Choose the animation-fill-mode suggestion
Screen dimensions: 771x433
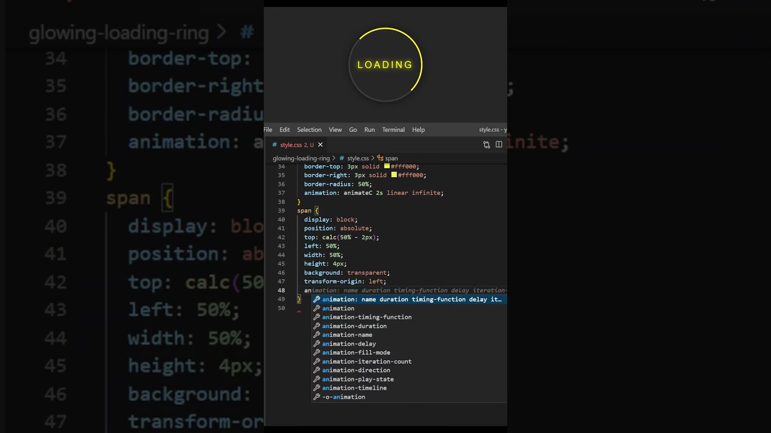point(409,352)
